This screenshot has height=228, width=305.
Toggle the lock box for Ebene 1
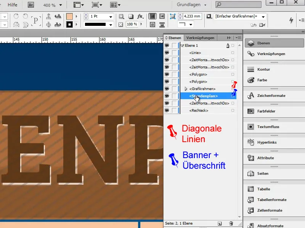pyautogui.click(x=174, y=45)
